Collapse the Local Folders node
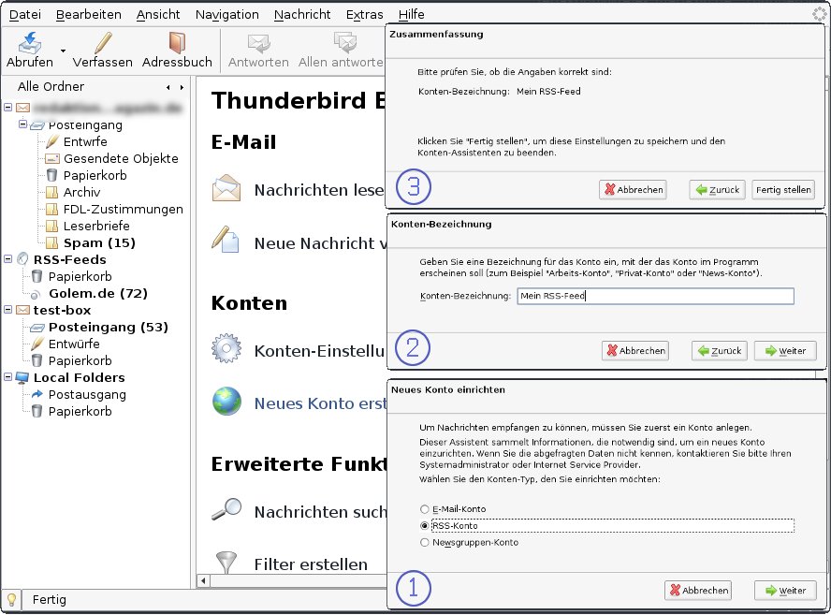The image size is (831, 615). pos(7,377)
